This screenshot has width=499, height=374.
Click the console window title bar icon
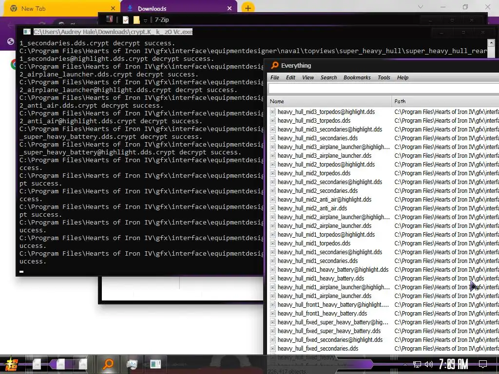tap(27, 32)
